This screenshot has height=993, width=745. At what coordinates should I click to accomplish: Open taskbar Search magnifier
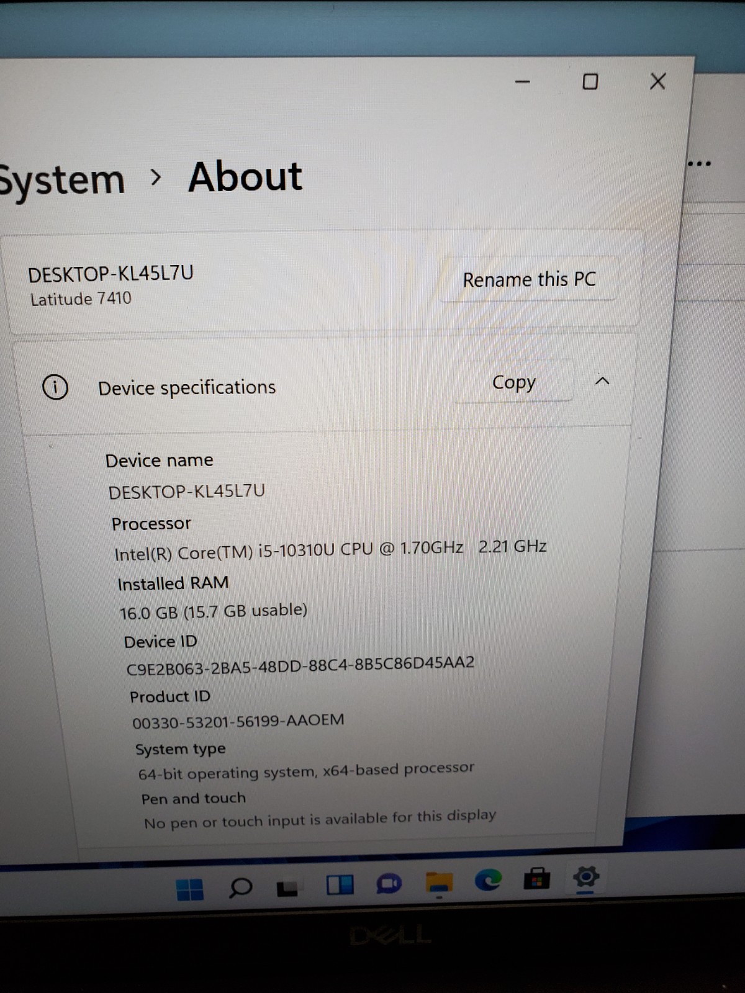tap(240, 887)
